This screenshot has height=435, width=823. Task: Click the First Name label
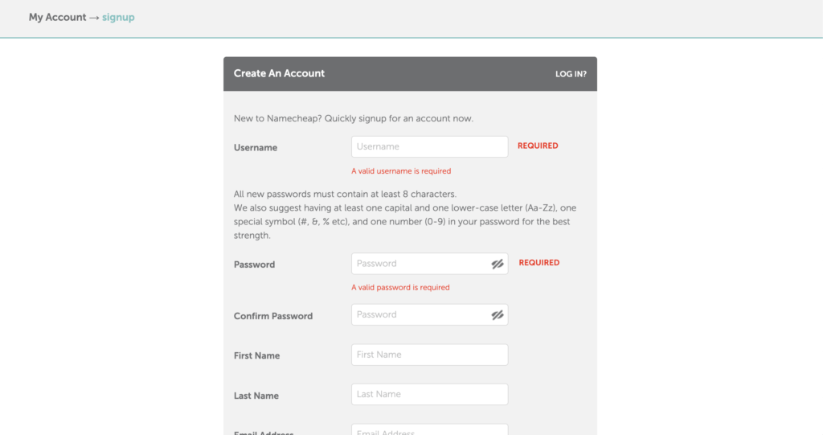(x=256, y=355)
